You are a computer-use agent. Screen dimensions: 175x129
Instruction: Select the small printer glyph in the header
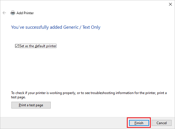(13, 13)
